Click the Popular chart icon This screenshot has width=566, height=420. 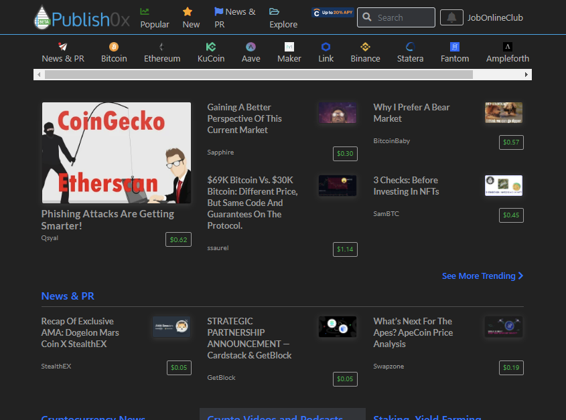tap(145, 11)
